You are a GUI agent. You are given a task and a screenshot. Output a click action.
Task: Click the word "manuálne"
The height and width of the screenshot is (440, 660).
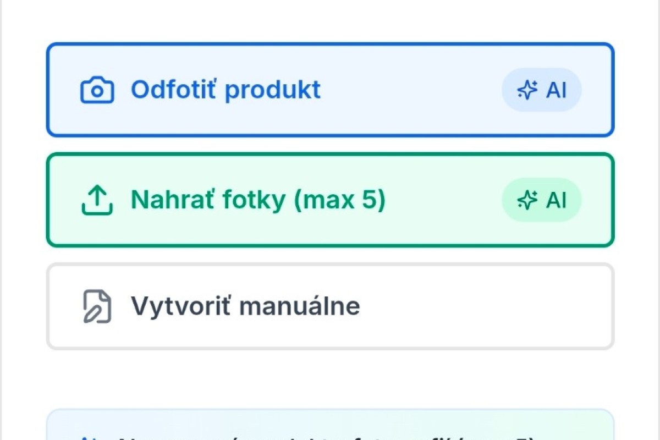[300, 306]
